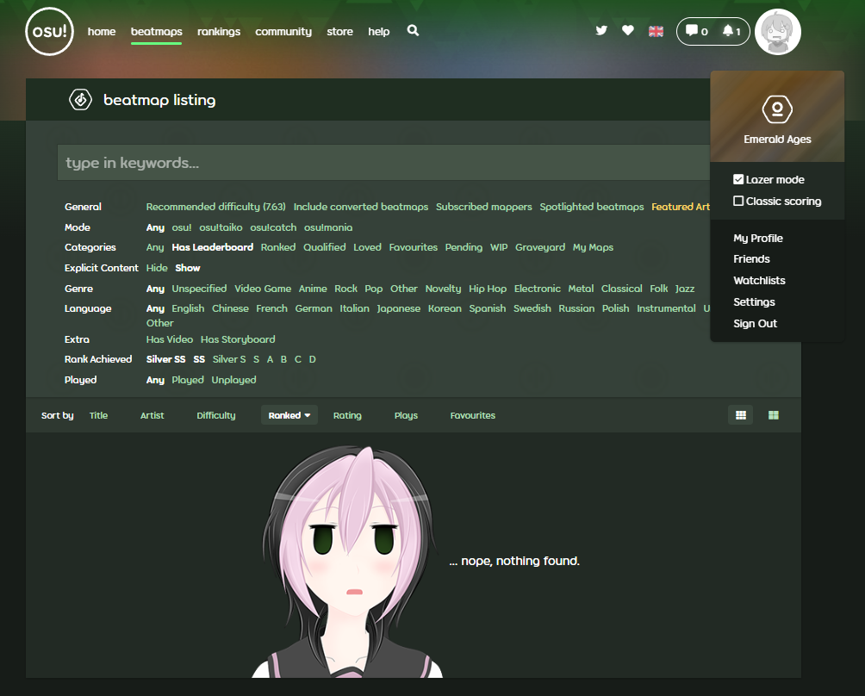Image resolution: width=865 pixels, height=696 pixels.
Task: Open the rankings nav menu
Action: pyautogui.click(x=219, y=32)
